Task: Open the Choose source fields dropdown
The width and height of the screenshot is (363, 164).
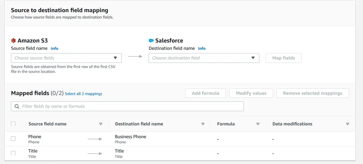Action: point(66,58)
